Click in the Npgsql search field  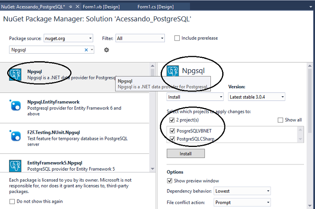click(x=47, y=50)
